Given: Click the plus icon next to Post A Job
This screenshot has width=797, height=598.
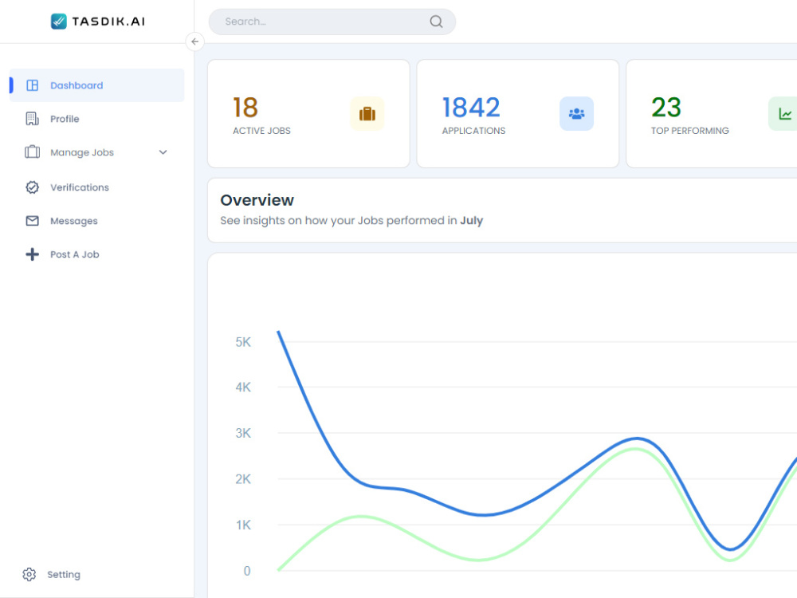Looking at the screenshot, I should coord(30,254).
